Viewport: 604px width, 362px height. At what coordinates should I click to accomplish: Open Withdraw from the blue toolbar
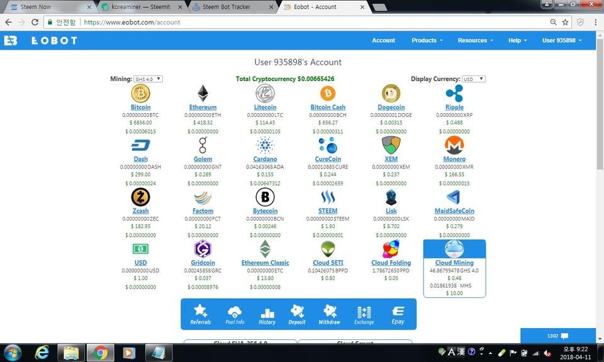click(x=329, y=314)
